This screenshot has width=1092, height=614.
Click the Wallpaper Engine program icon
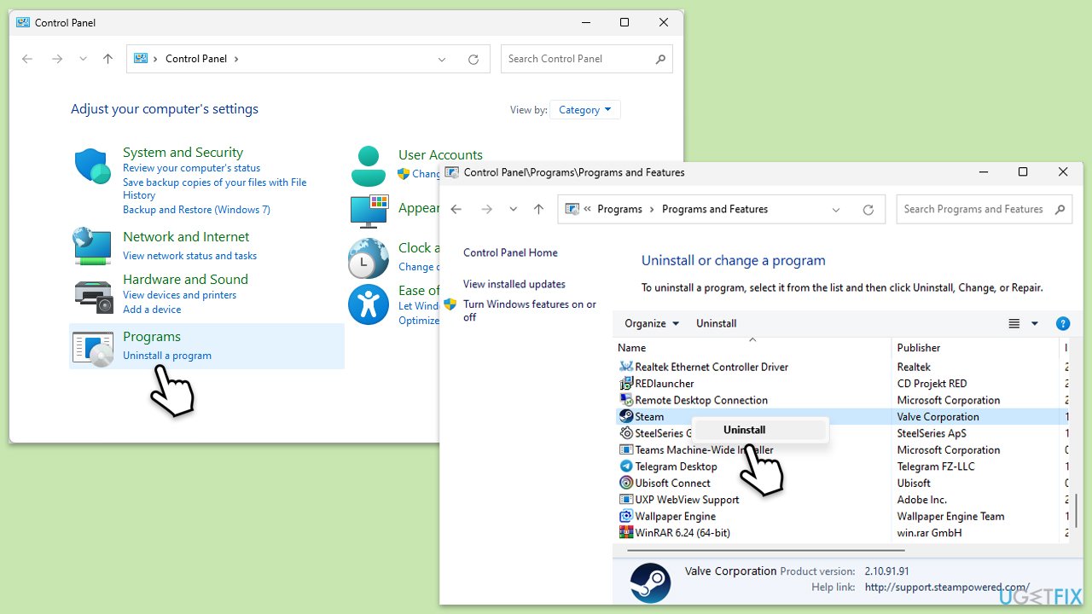626,517
